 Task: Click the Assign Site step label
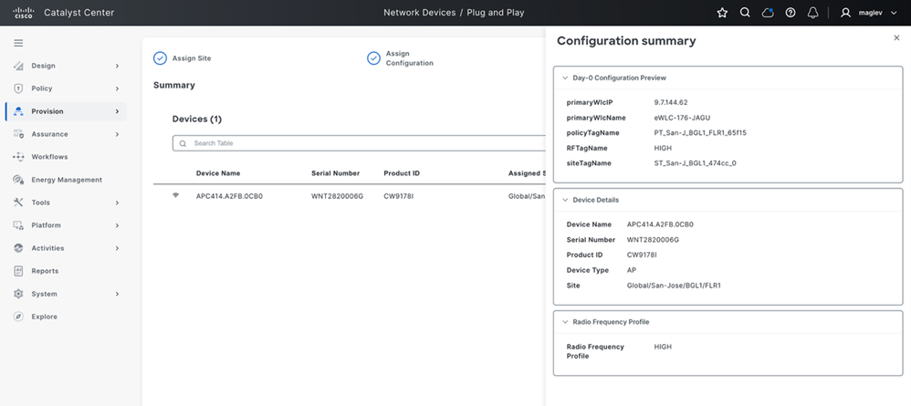(x=192, y=58)
